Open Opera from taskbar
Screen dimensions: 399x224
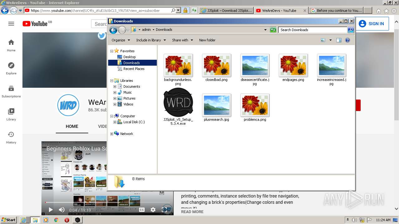tap(67, 220)
